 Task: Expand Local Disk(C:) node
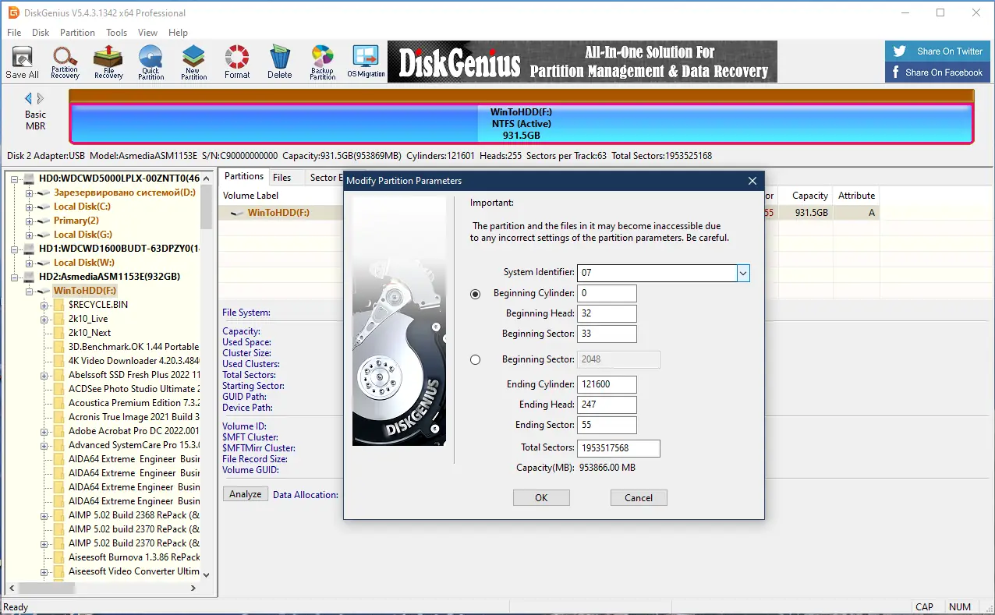[x=30, y=207]
